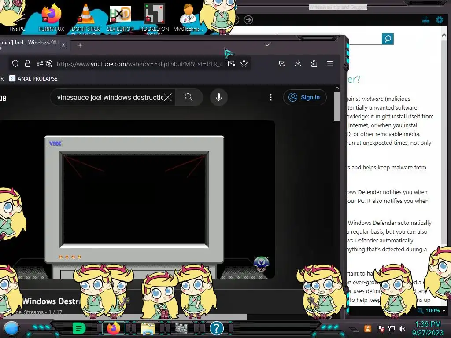Open the This PC desktop icon

click(x=17, y=17)
